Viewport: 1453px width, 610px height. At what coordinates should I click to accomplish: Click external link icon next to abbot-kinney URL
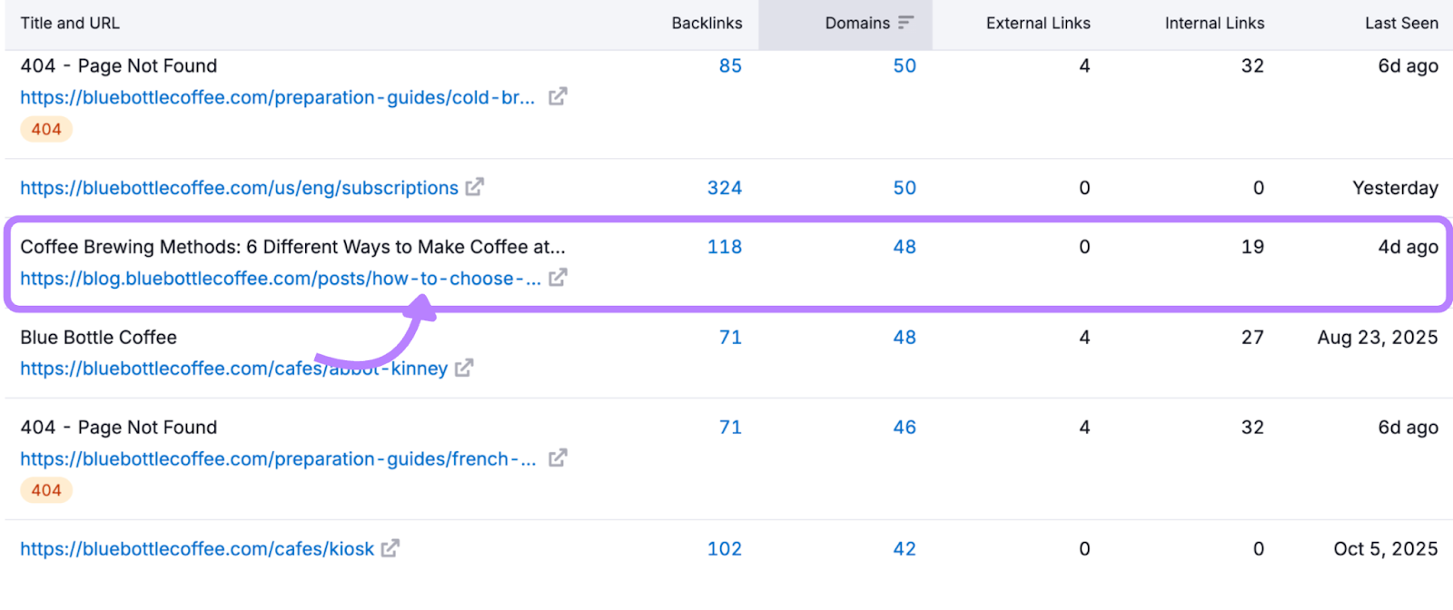464,368
